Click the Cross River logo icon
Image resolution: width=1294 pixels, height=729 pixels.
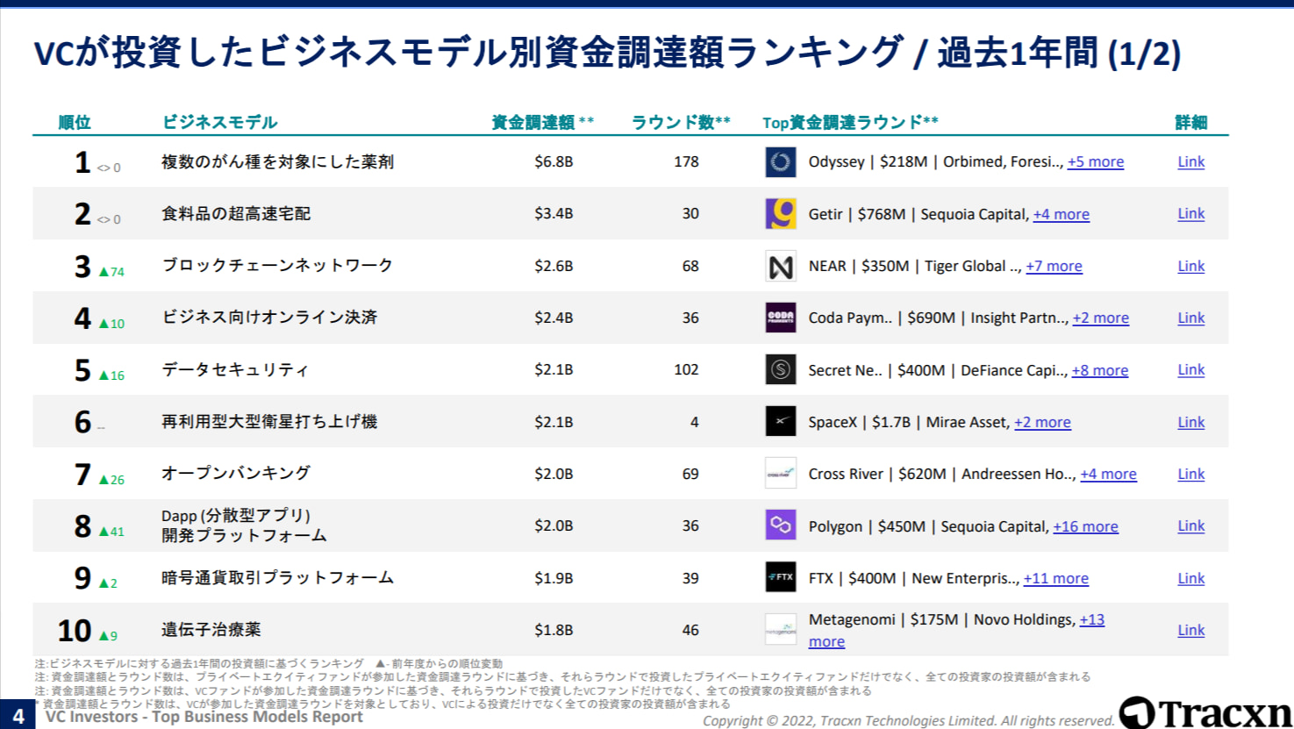point(781,474)
